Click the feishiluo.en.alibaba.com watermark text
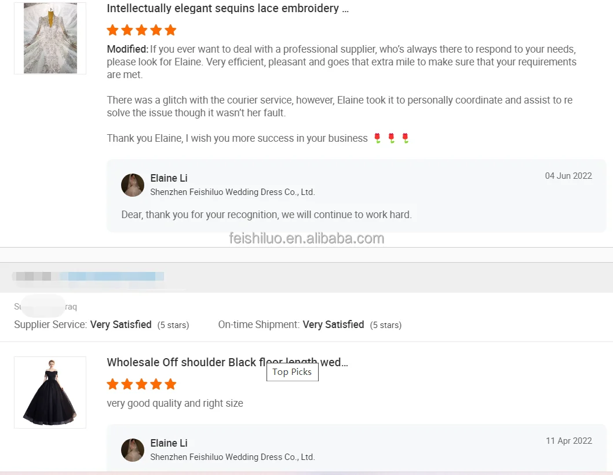This screenshot has width=613, height=475. click(x=306, y=238)
